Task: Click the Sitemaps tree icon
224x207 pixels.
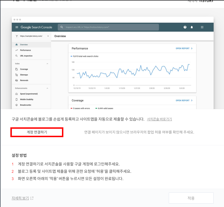Action: tap(17, 75)
